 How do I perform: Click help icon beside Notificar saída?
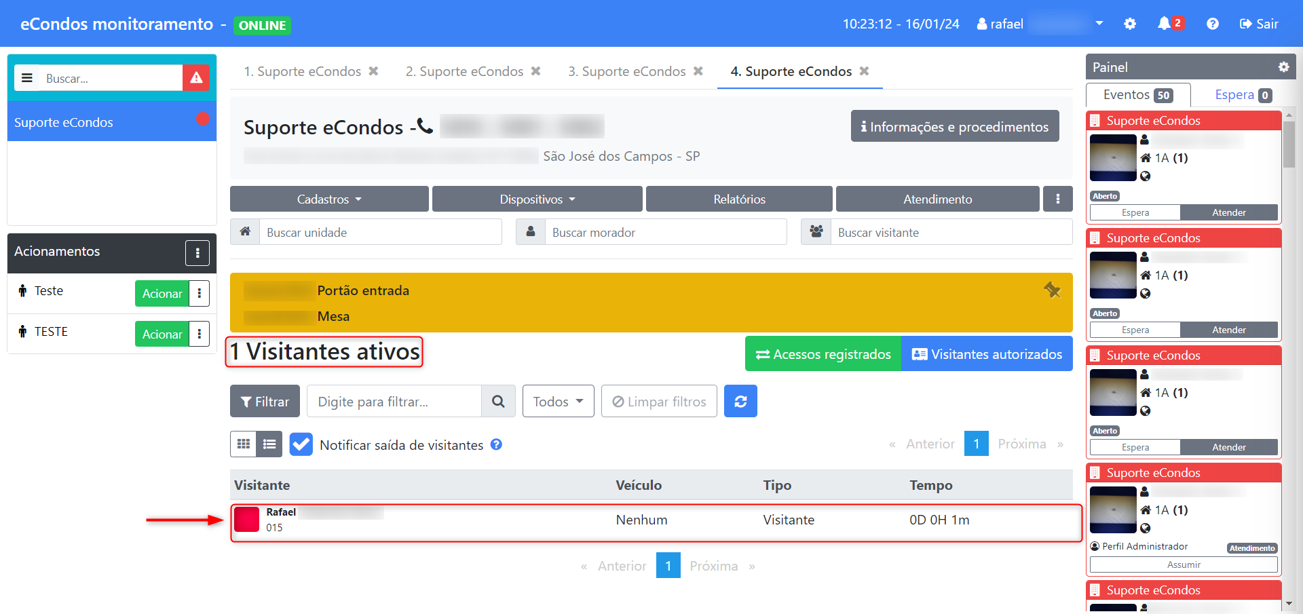(496, 444)
